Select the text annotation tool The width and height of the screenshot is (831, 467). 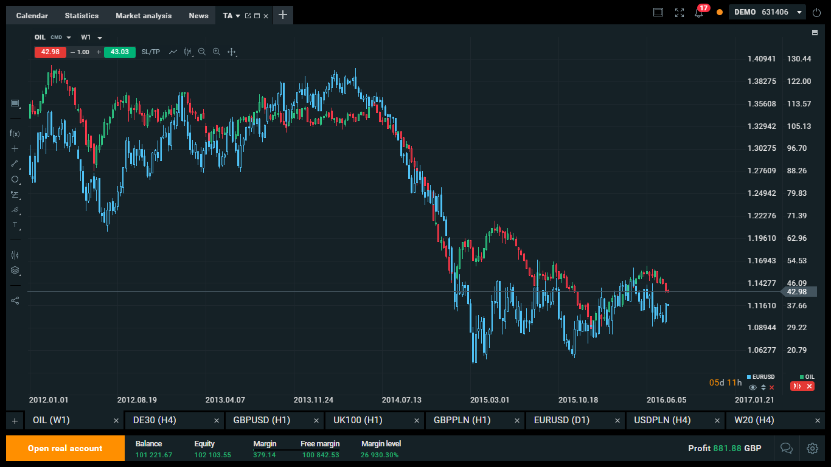(x=15, y=225)
